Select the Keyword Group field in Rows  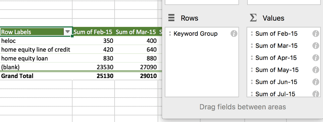(195, 33)
